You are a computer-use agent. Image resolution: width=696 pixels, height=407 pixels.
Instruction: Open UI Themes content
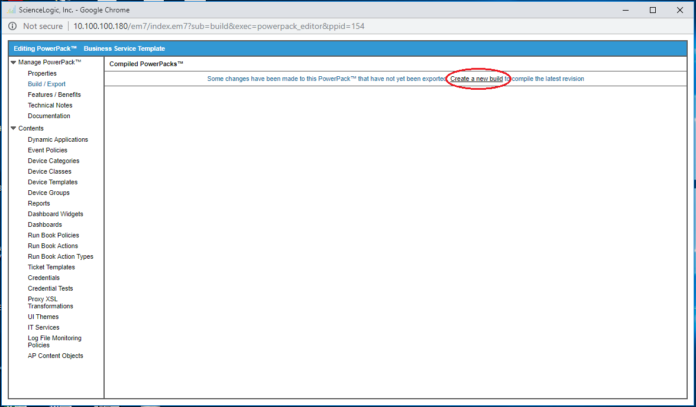pos(43,317)
